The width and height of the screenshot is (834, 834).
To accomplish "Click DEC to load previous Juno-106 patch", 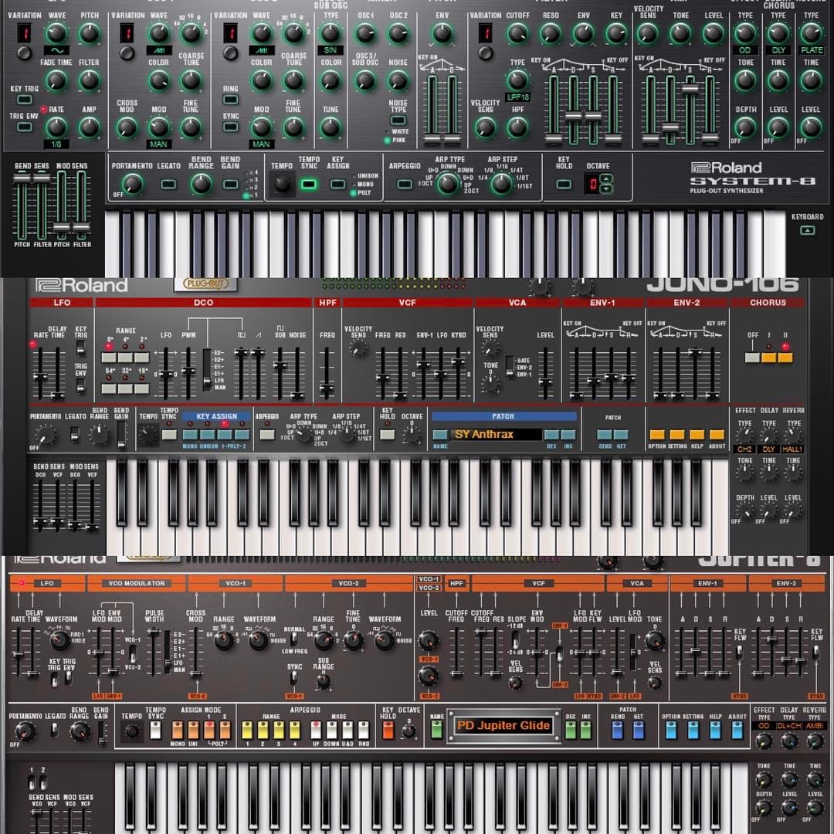I will [551, 435].
